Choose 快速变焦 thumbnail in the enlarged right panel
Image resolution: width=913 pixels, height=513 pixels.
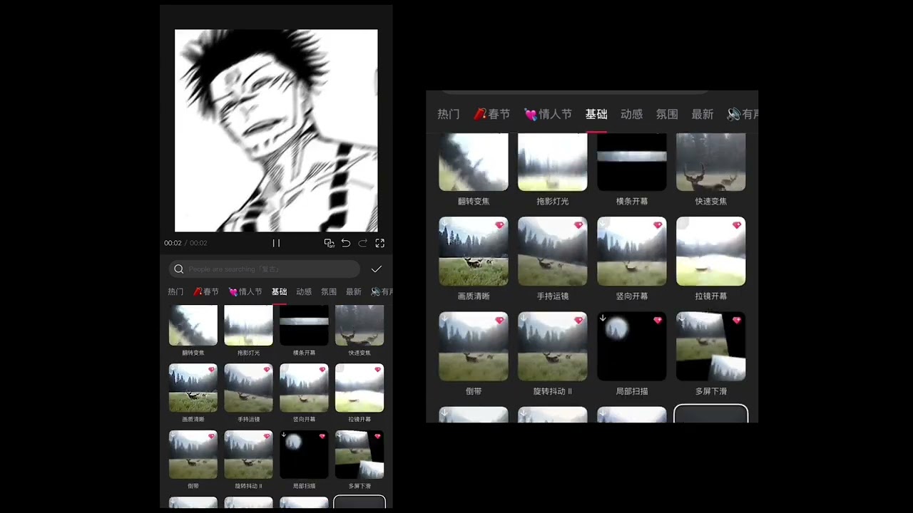tap(711, 162)
